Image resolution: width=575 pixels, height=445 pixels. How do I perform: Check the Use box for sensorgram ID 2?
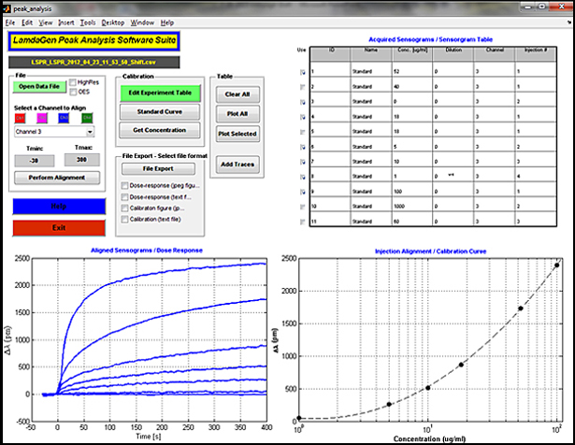click(303, 87)
